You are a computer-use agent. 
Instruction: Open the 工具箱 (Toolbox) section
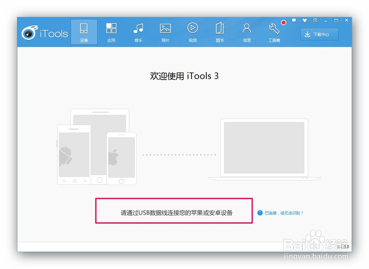(274, 32)
